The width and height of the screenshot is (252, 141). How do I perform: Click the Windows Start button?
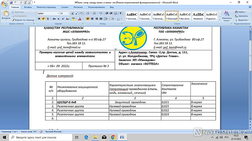click(5, 137)
